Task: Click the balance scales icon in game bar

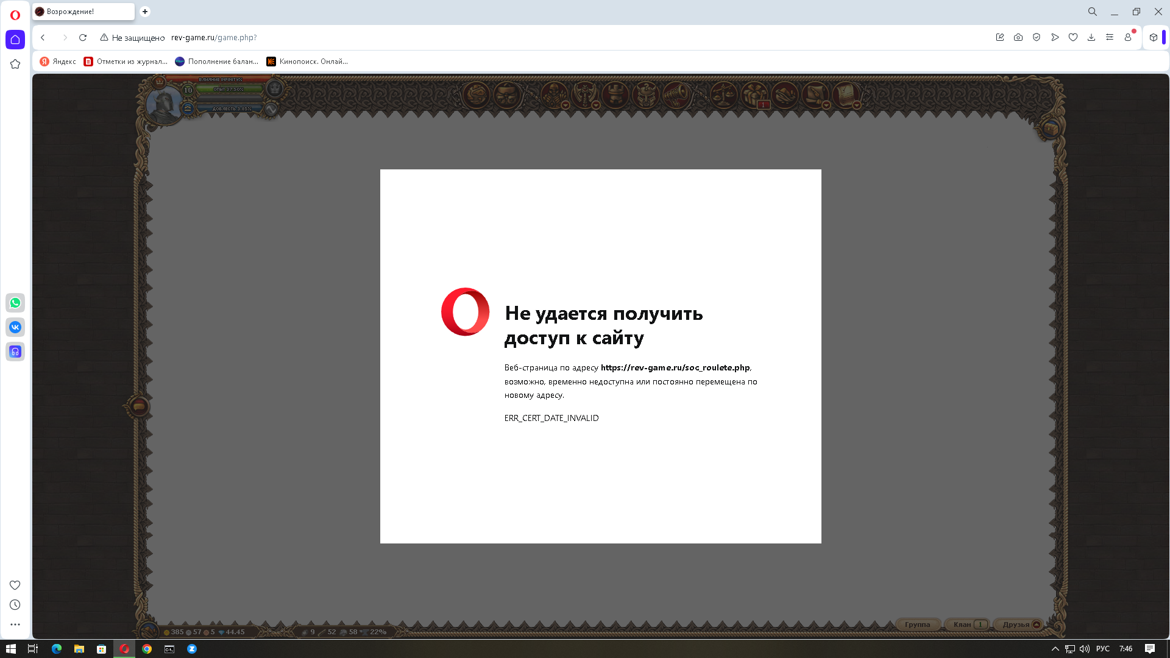Action: pyautogui.click(x=724, y=94)
